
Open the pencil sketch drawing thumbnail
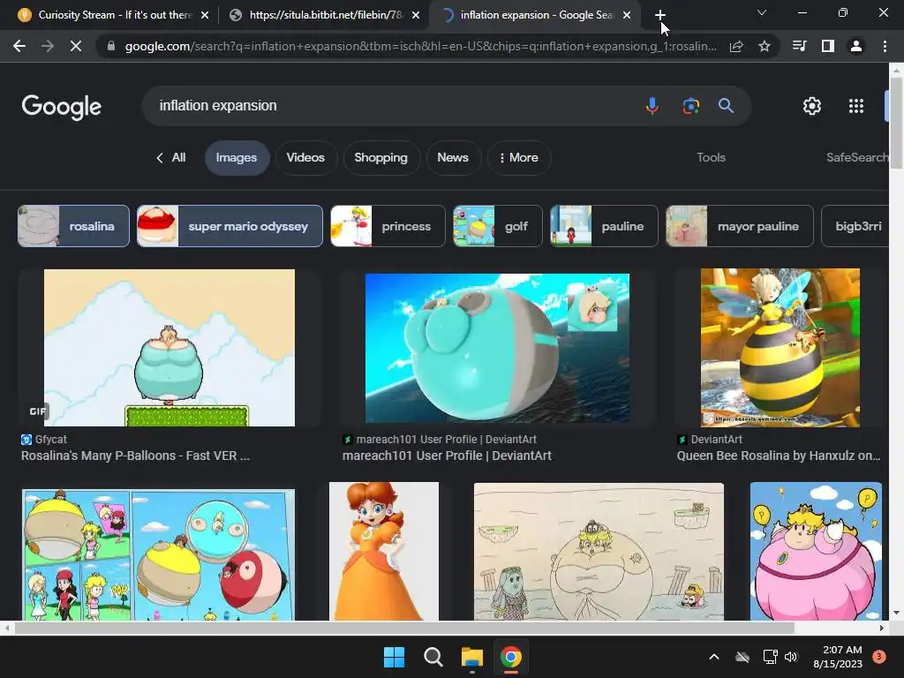coord(599,551)
